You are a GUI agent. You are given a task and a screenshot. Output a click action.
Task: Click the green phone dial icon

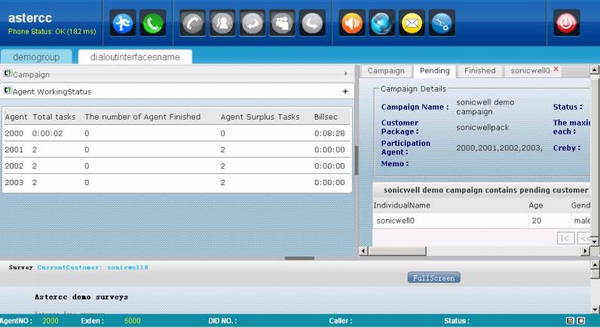tap(153, 23)
